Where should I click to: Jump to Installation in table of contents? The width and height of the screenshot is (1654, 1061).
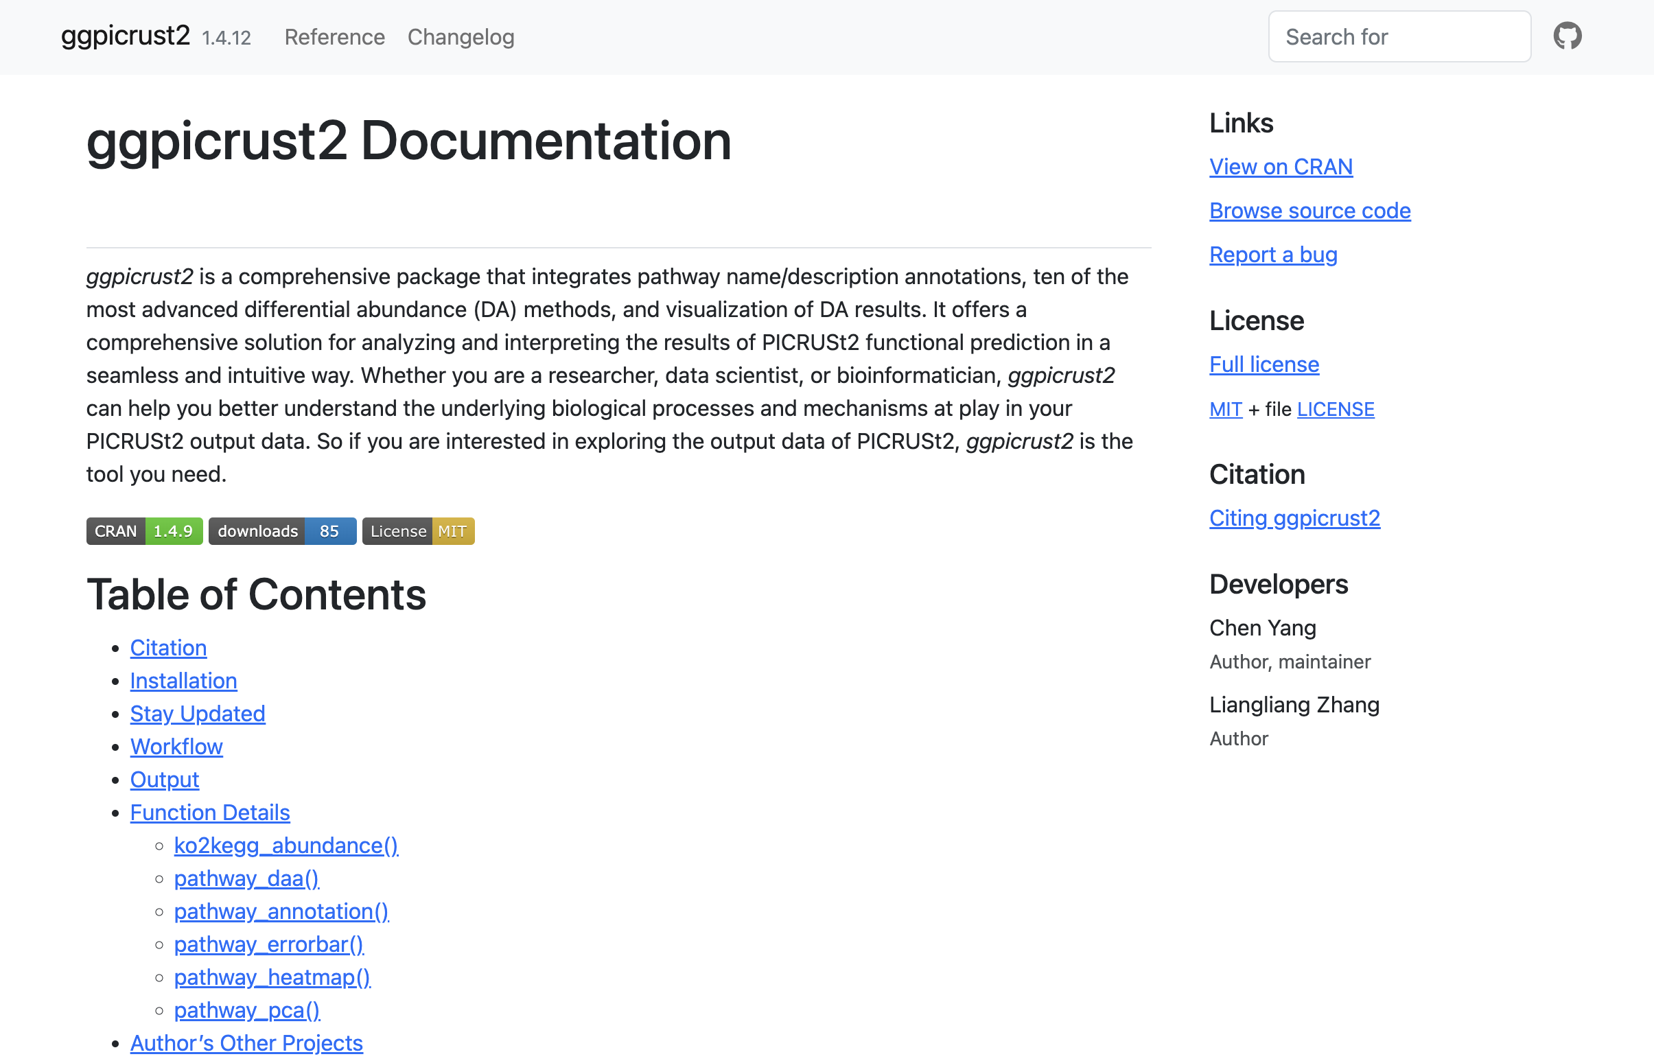[183, 681]
